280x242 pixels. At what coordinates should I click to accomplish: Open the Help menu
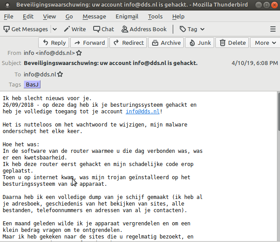click(178, 17)
